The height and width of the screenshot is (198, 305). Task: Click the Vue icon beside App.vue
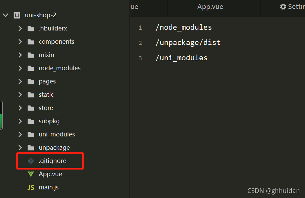coord(31,174)
